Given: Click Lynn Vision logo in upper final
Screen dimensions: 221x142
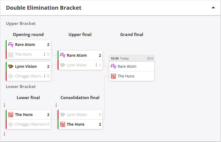Looking at the screenshot, I should click(x=63, y=65).
